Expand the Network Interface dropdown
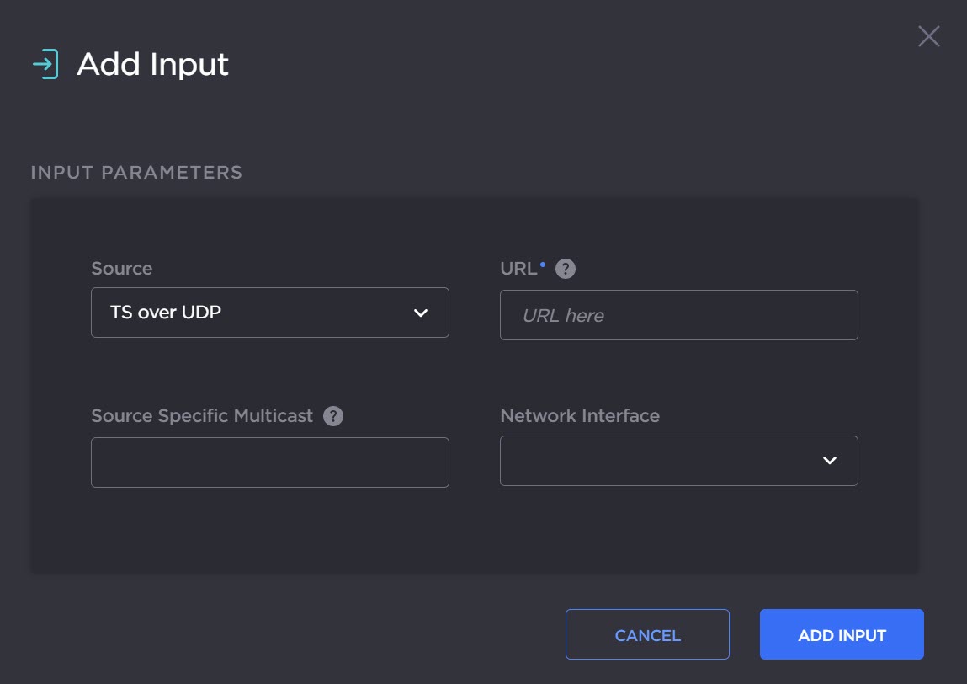Screen dimensions: 967x684 pyautogui.click(x=678, y=460)
